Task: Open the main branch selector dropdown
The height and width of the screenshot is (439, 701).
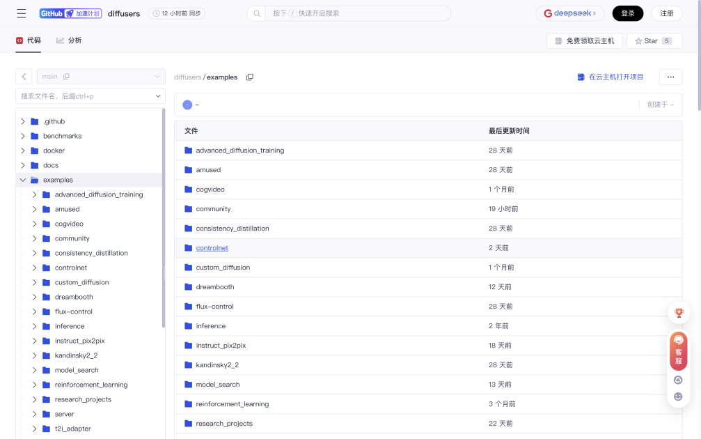Action: [x=101, y=77]
